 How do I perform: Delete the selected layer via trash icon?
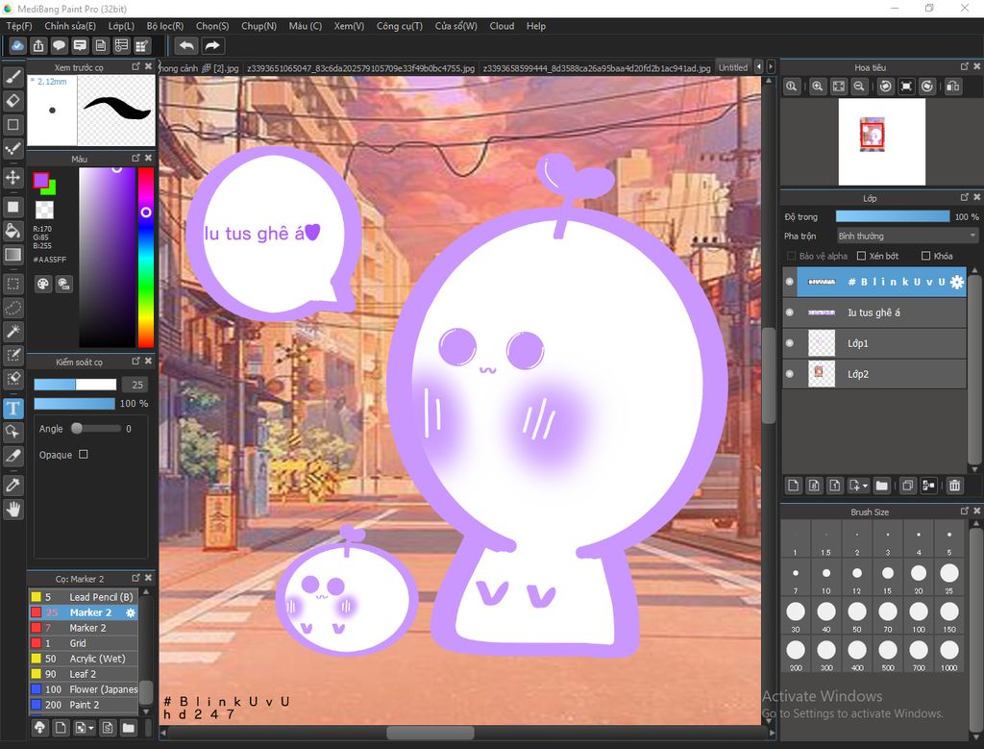(x=954, y=486)
